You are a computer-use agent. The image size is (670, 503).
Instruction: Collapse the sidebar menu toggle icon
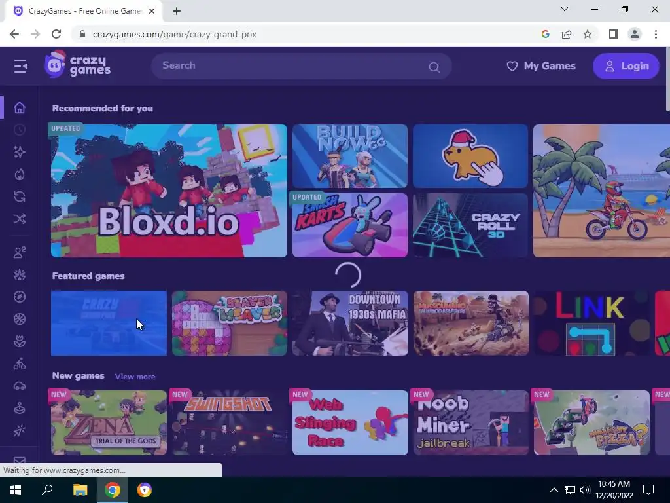20,66
